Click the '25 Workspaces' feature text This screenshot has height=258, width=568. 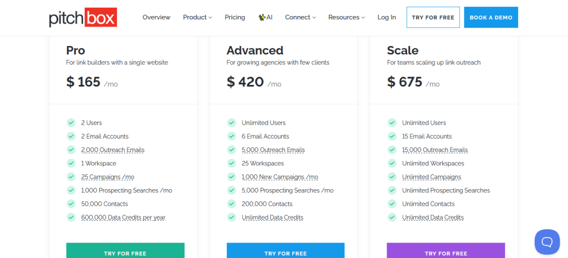(x=262, y=164)
